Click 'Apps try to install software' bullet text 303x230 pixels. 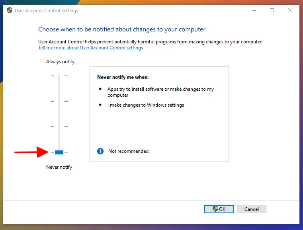coord(160,92)
